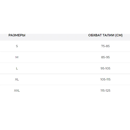Select the size S cell
The height and width of the screenshot is (130, 130).
click(x=17, y=46)
